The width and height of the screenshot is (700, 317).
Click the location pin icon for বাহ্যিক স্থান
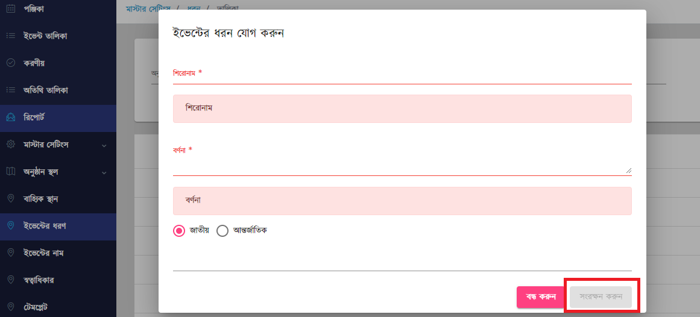coord(11,199)
